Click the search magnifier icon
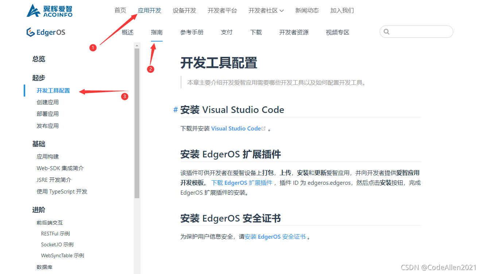This screenshot has height=274, width=481. pos(387,32)
